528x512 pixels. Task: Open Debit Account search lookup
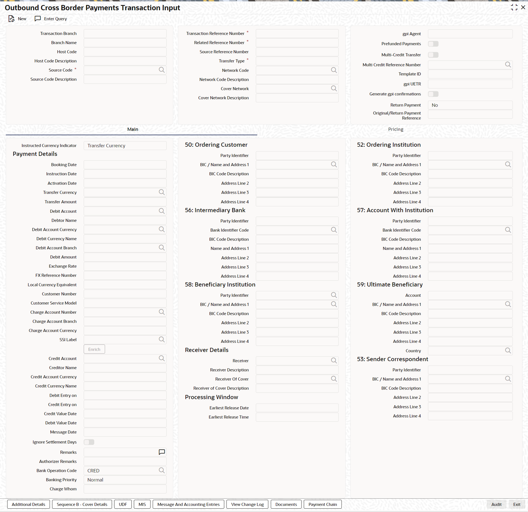click(162, 211)
